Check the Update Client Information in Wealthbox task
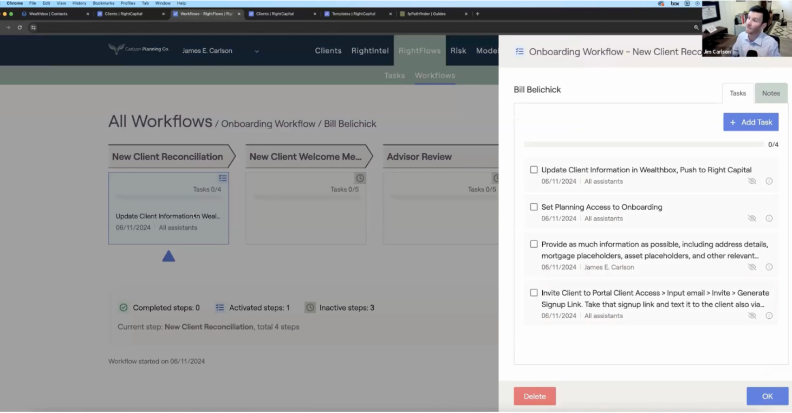This screenshot has width=792, height=413. click(x=534, y=170)
